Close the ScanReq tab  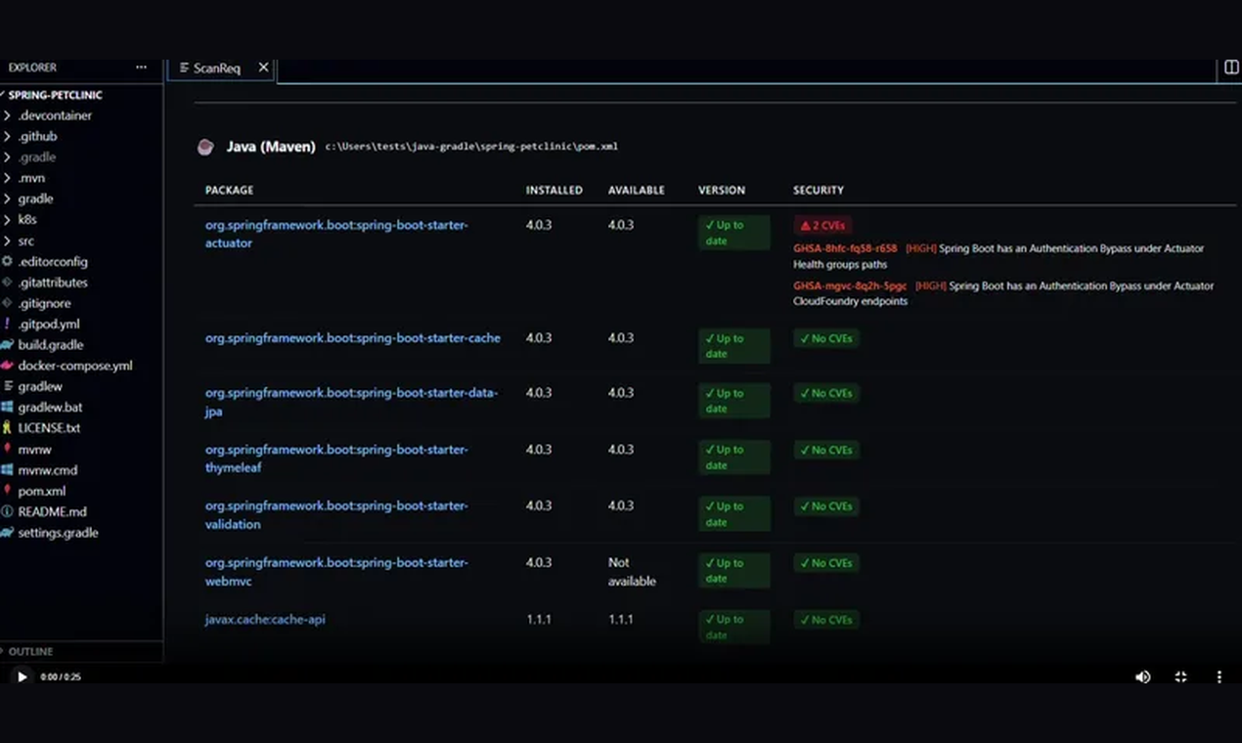263,67
